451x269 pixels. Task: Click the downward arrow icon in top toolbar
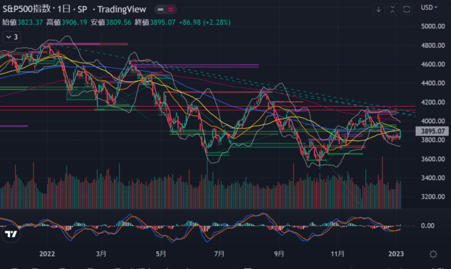378,9
